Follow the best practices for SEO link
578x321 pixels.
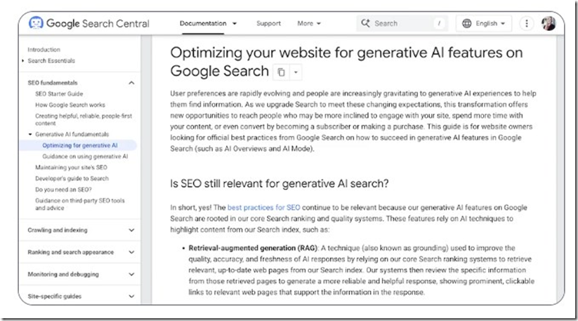[x=263, y=207]
